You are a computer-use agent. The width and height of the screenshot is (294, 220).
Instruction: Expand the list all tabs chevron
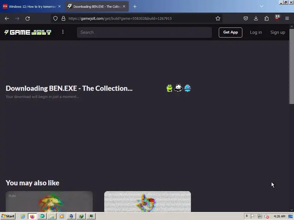[x=262, y=6]
